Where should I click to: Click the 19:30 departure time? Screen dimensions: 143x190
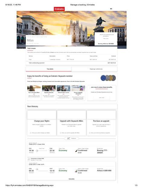coord(31,151)
